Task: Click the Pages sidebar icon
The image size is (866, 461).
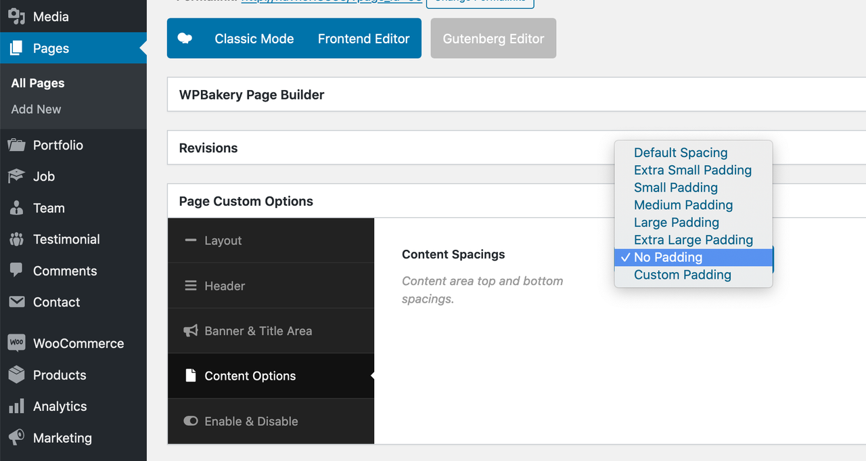Action: point(16,48)
